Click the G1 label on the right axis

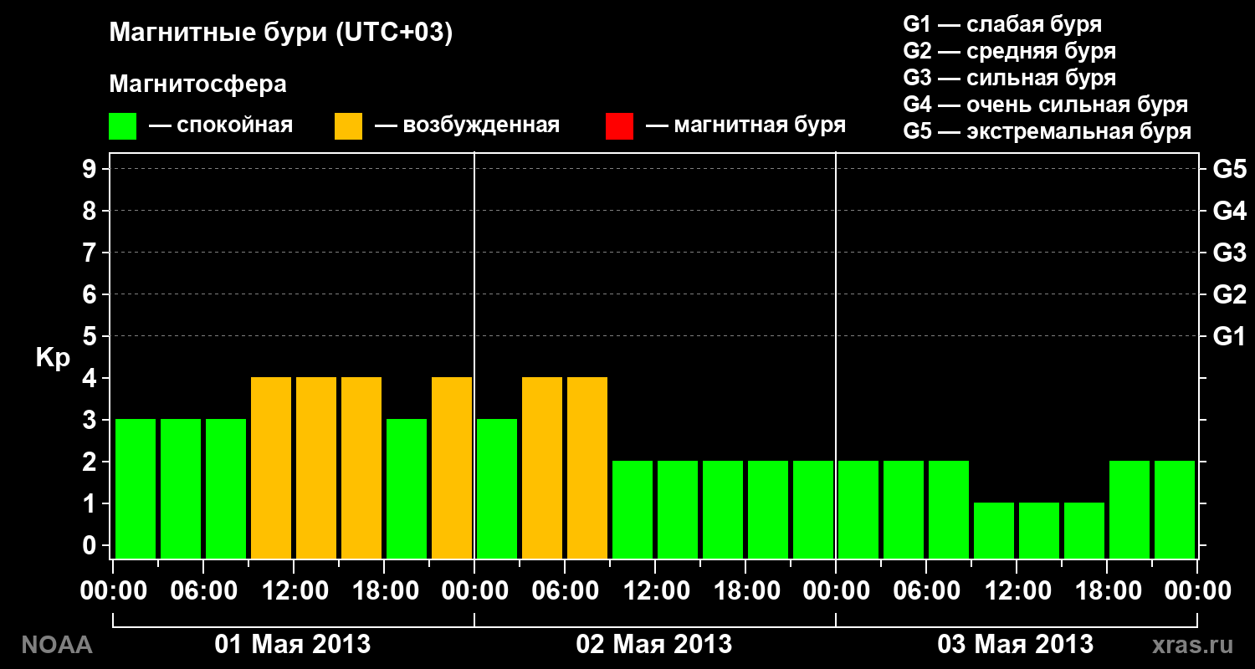click(1230, 336)
